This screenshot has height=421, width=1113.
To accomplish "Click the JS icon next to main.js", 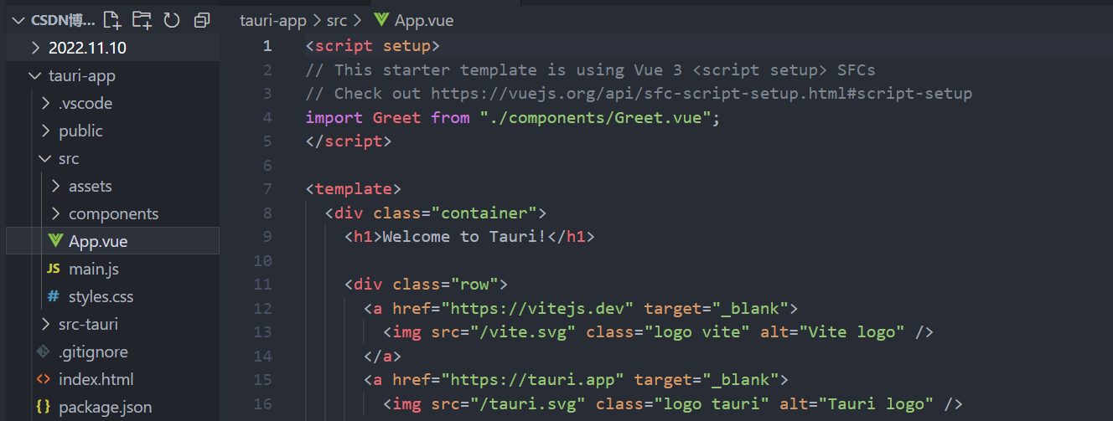I will pos(54,269).
